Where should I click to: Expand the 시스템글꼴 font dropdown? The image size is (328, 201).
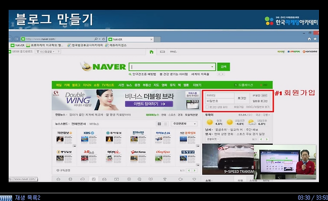point(45,52)
